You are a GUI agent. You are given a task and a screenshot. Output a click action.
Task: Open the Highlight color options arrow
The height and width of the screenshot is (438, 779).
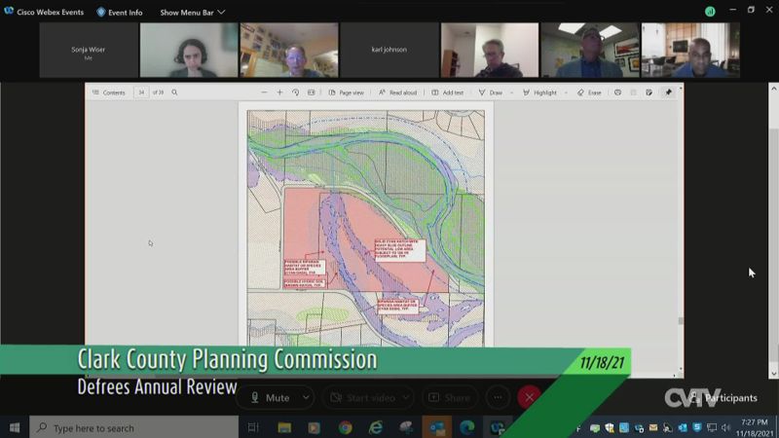(x=566, y=92)
